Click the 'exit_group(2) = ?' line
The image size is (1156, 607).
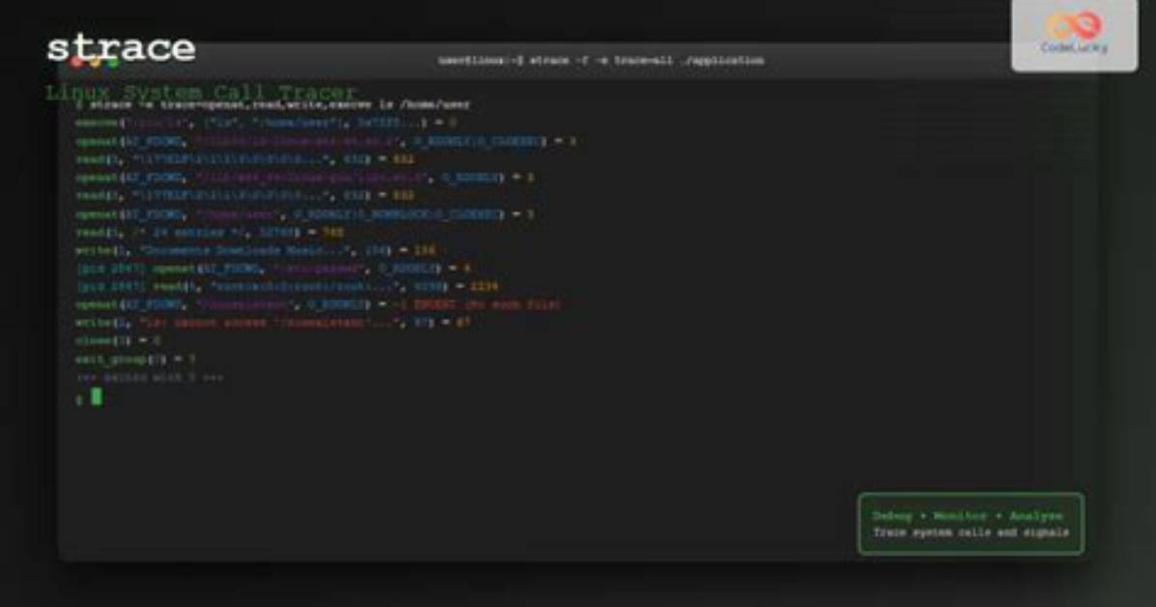coord(135,360)
